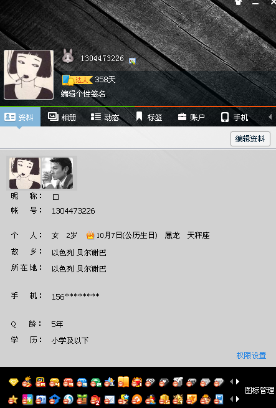Click the edit-remark icon next to 1304473226

[x=132, y=61]
